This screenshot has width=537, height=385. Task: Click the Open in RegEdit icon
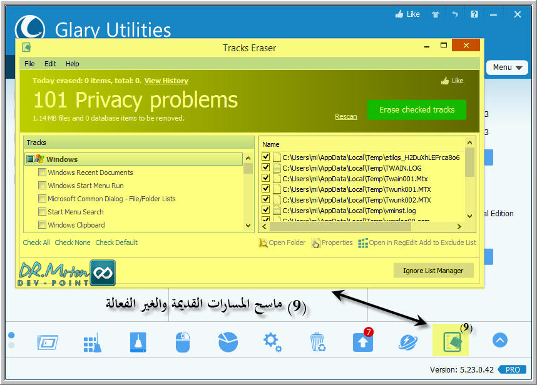point(363,242)
